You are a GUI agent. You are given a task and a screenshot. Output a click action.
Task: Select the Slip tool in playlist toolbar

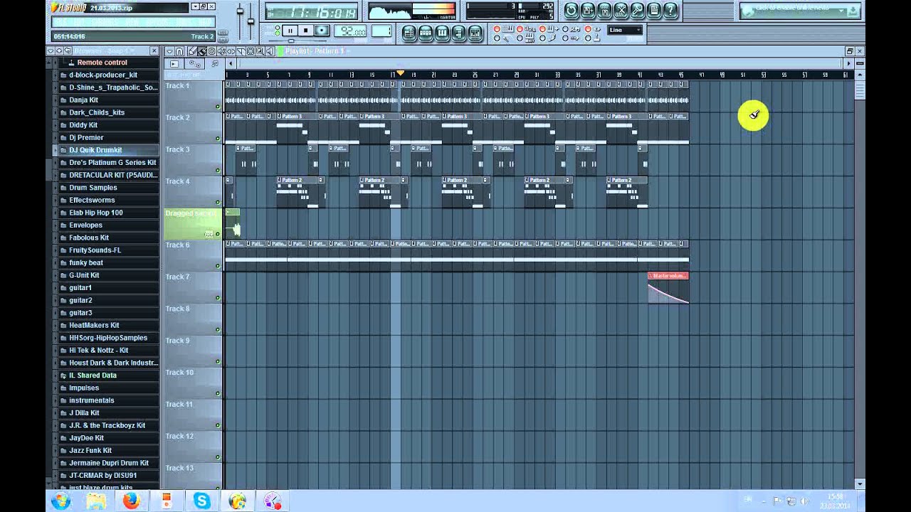(231, 51)
